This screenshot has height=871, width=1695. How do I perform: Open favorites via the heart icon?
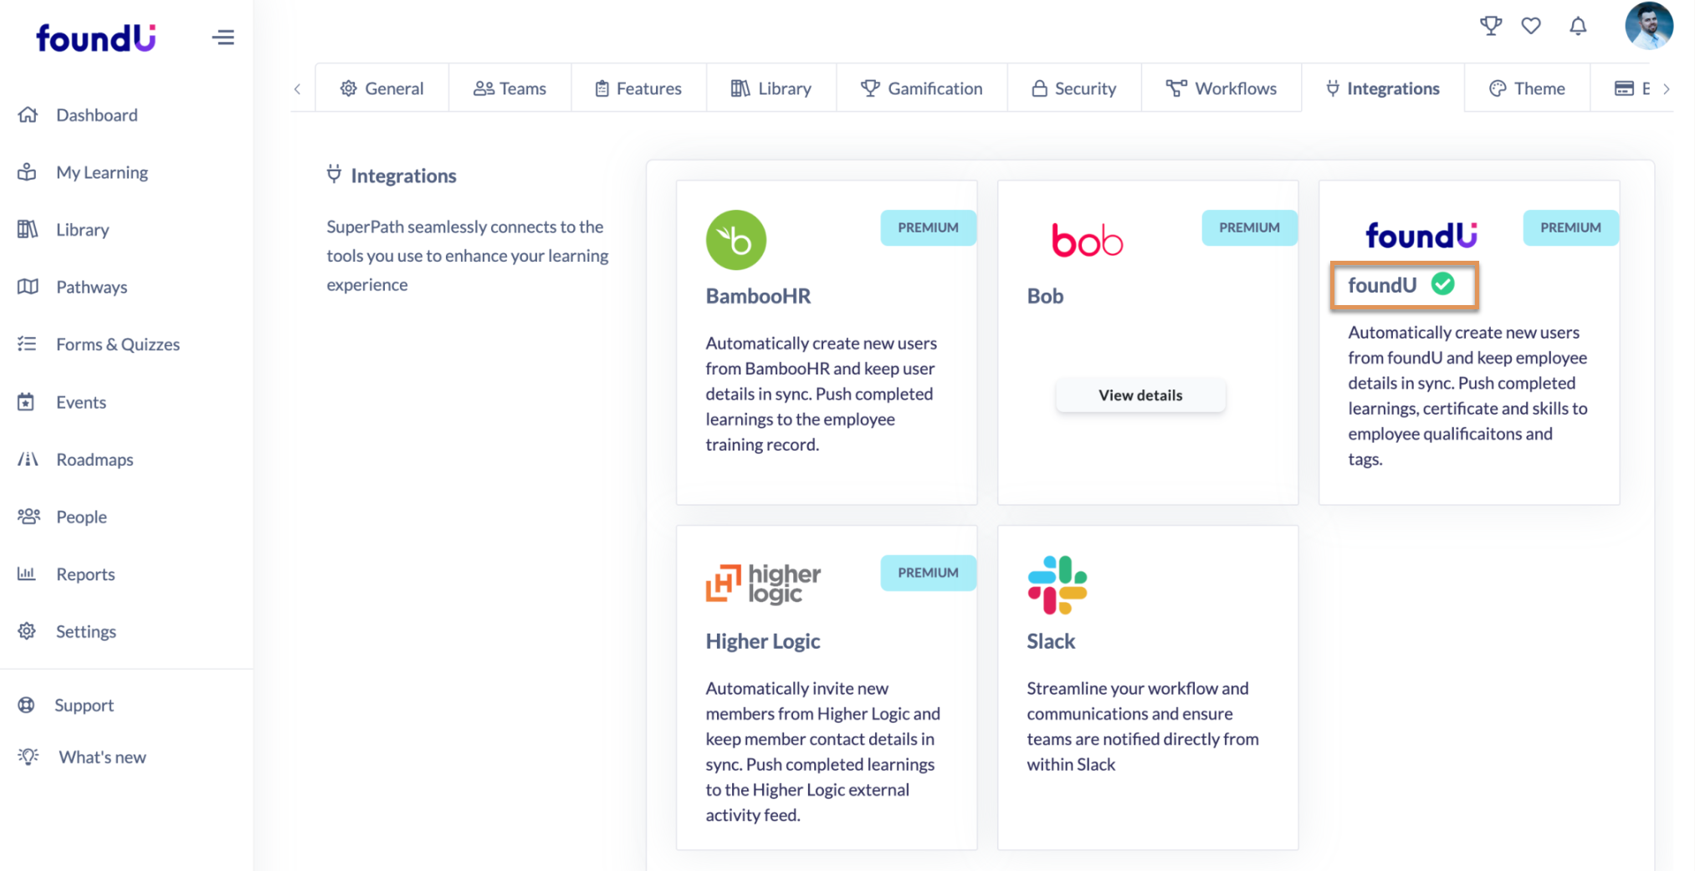pyautogui.click(x=1531, y=26)
